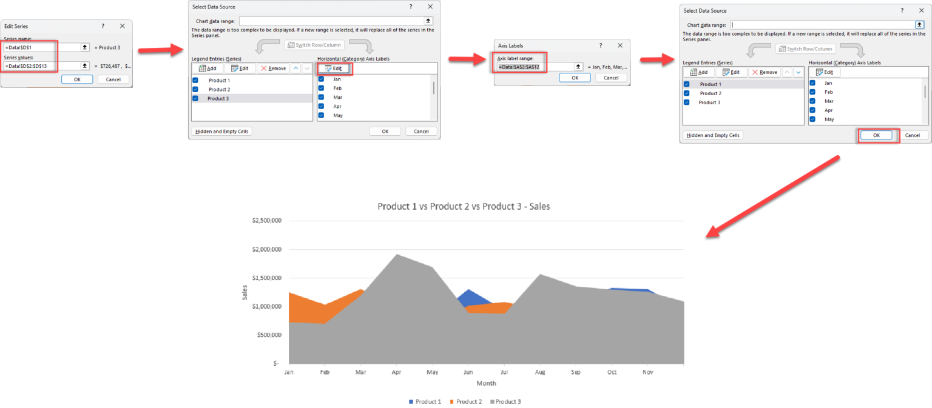Image resolution: width=932 pixels, height=408 pixels.
Task: Select the Edit icon above Horizontal Axis Labels
Action: point(334,68)
